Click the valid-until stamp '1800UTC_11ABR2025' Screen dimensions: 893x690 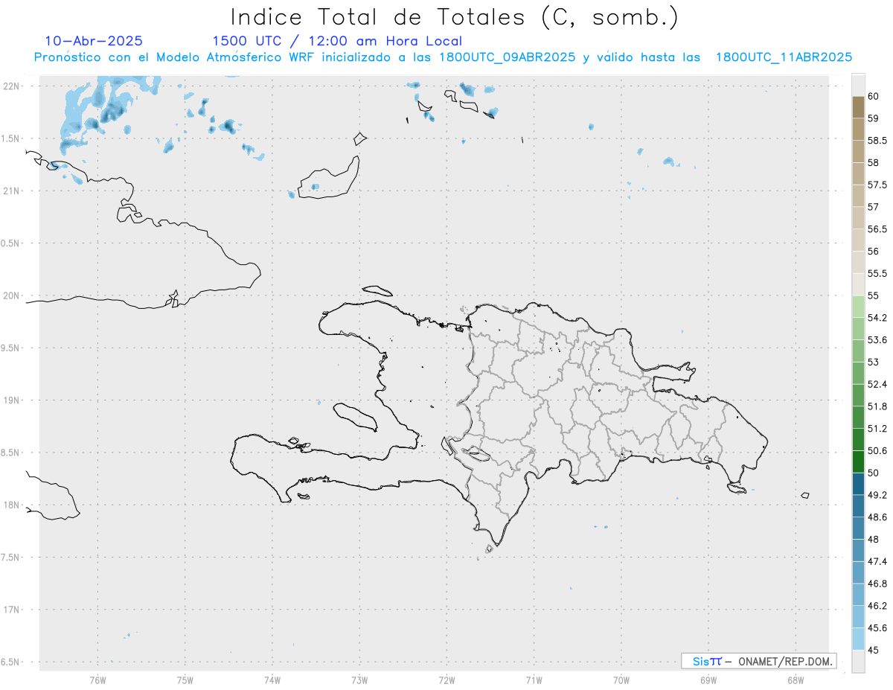(x=784, y=57)
